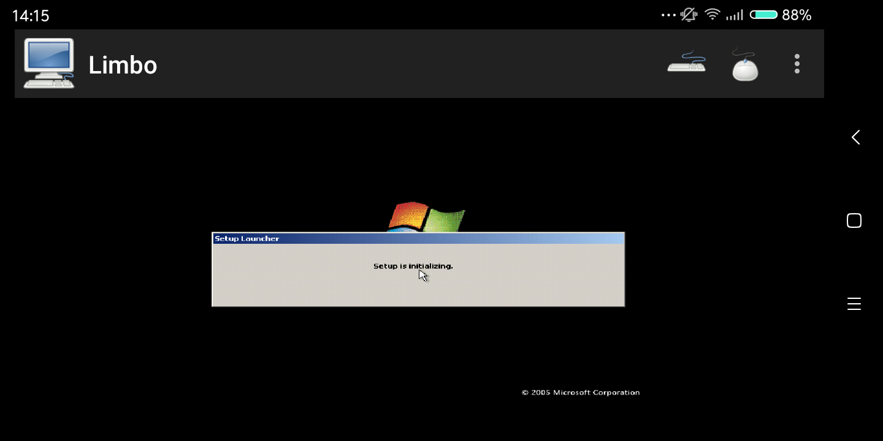Tap the Android back chevron
This screenshot has height=441, width=883.
point(855,137)
